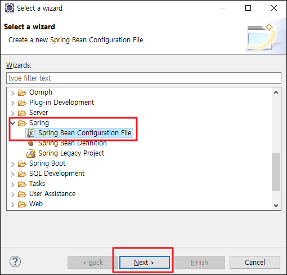Viewport: 287px width, 275px height.
Task: Click the Spring Bean Definition bean icon
Action: coord(31,144)
